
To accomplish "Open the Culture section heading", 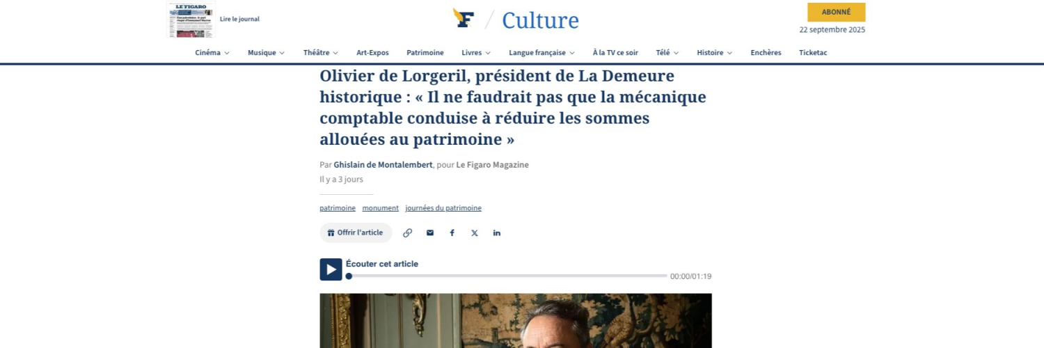I will [x=540, y=20].
